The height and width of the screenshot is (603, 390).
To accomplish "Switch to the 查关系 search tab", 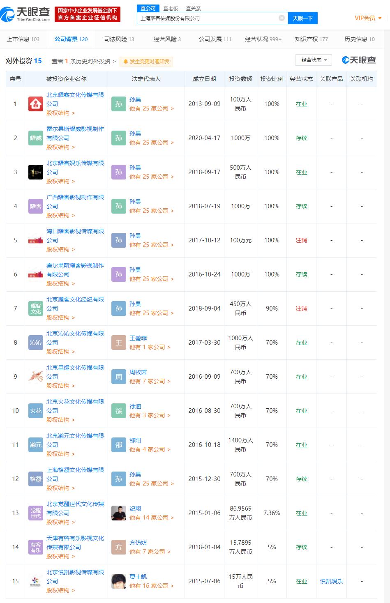I will point(193,8).
